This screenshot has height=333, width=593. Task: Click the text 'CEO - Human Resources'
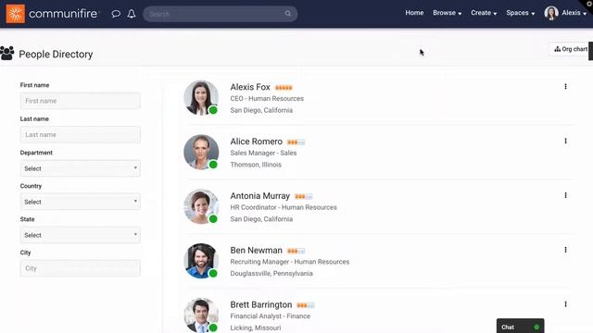coord(267,99)
